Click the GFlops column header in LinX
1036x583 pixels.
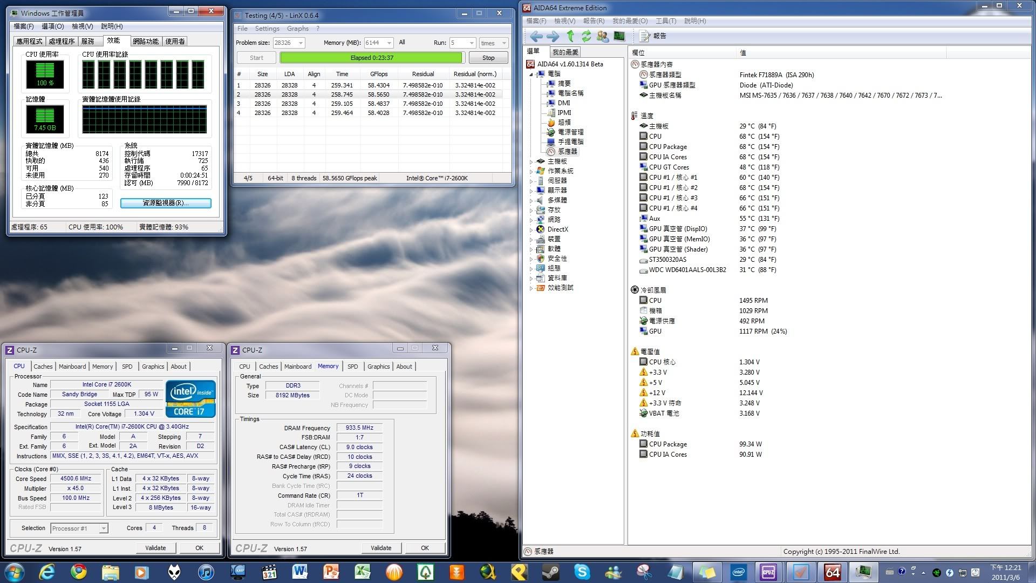click(x=379, y=74)
